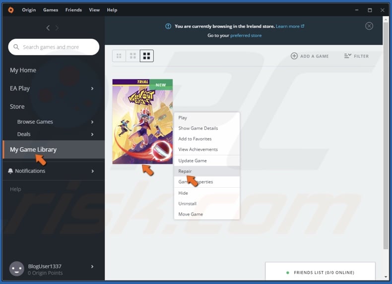Open the Store section
Image resolution: width=392 pixels, height=284 pixels.
tap(17, 107)
